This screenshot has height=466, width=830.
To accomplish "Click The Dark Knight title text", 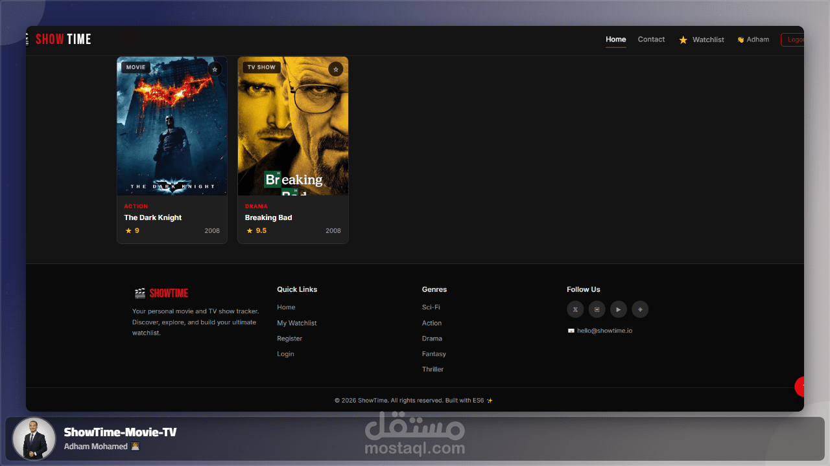I will coord(153,217).
